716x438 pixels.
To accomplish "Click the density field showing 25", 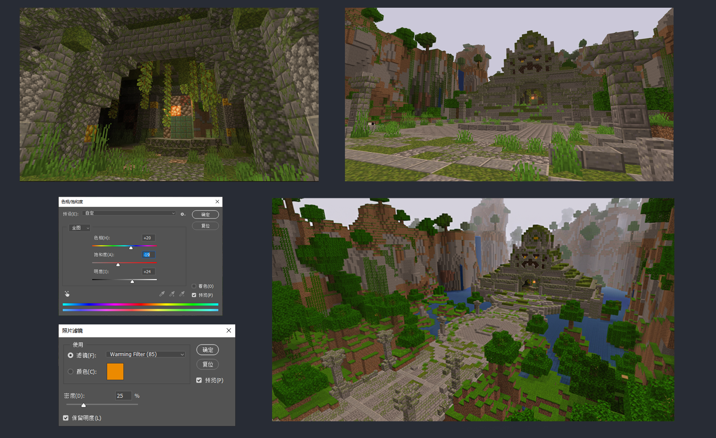I will (123, 396).
